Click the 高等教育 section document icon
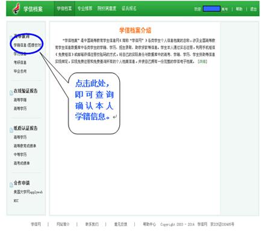The image size is (263, 238). (11, 38)
